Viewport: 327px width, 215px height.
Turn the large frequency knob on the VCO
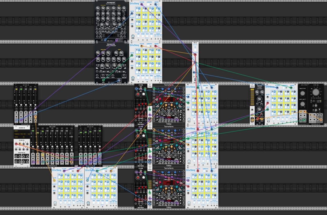point(316,92)
